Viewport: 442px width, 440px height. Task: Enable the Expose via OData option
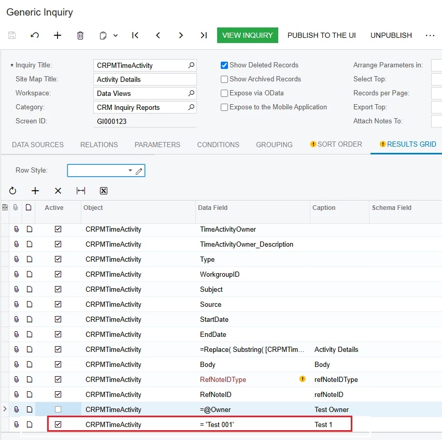(x=225, y=93)
